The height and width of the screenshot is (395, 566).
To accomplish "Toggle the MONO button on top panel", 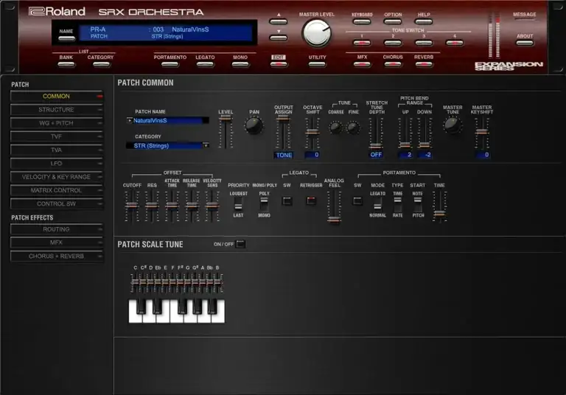I will coord(240,65).
